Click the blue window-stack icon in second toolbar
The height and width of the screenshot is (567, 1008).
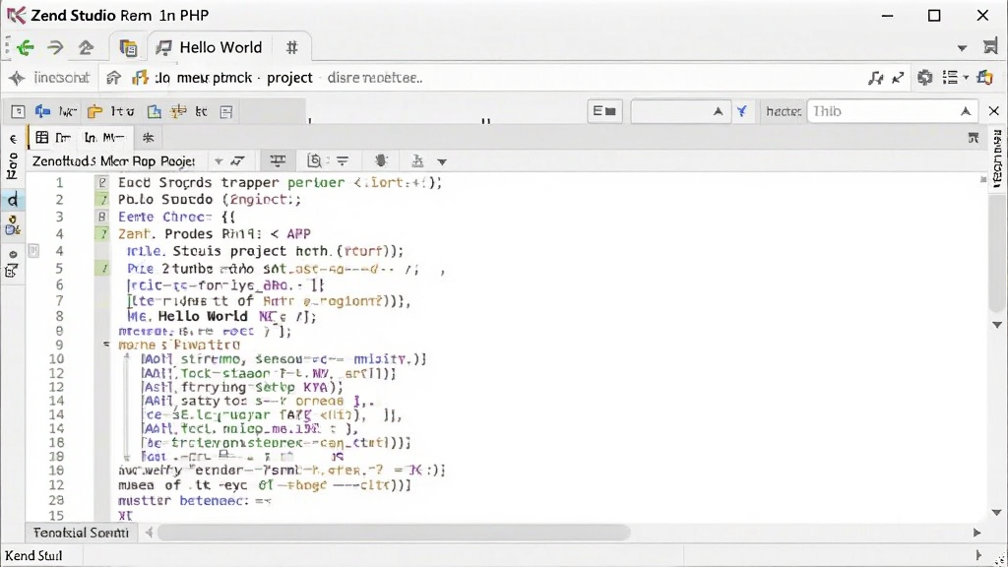[43, 112]
